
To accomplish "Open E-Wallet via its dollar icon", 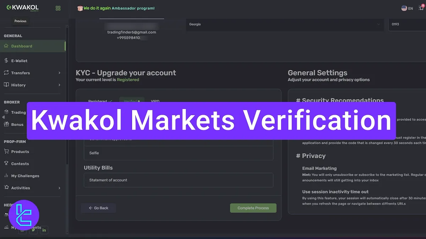I will (6, 61).
